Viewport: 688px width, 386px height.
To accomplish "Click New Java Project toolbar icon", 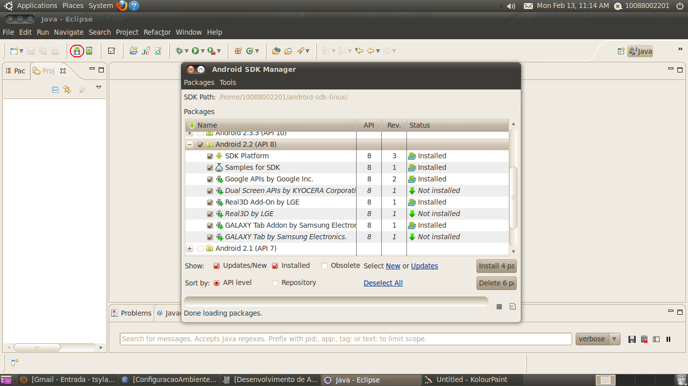I will (133, 51).
